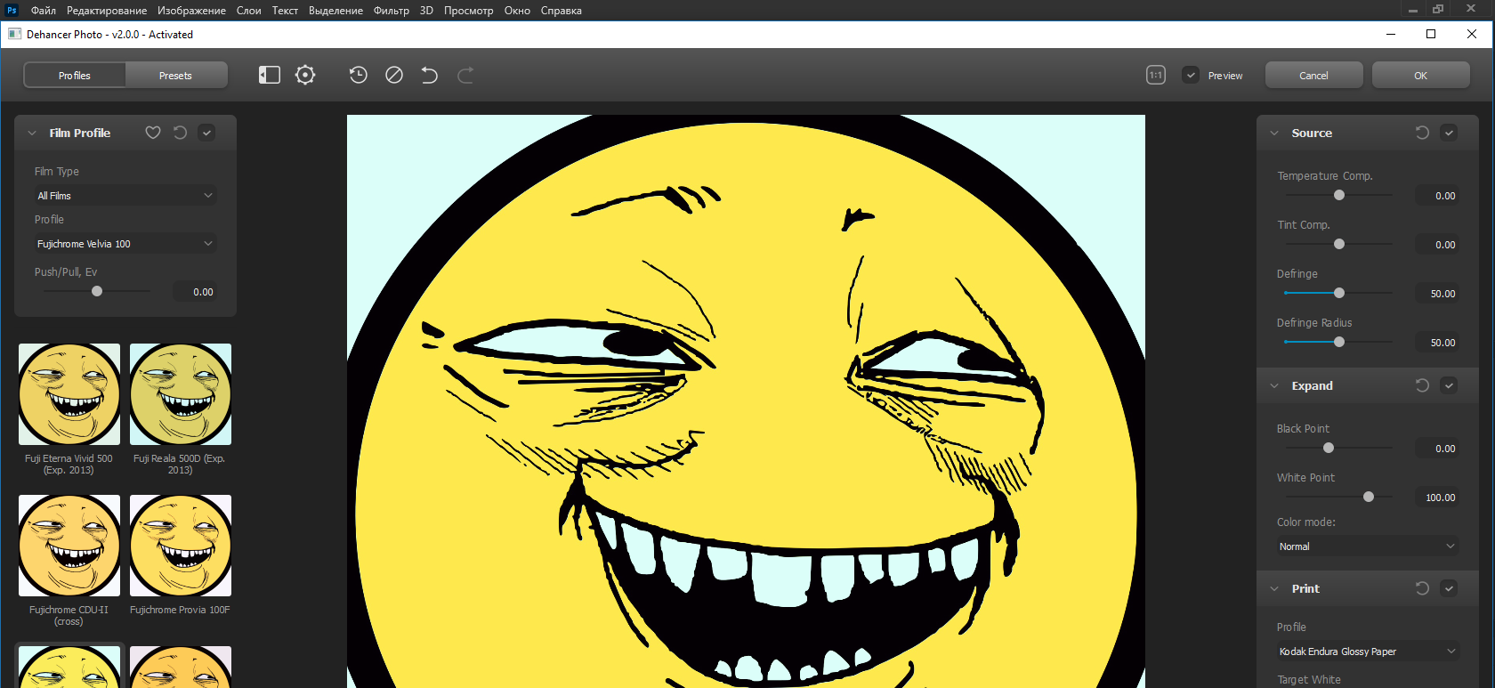Collapse the Film Profile section
The image size is (1495, 688).
pyautogui.click(x=32, y=133)
